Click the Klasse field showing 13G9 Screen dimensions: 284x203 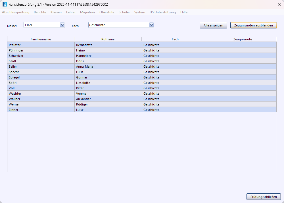coord(42,25)
